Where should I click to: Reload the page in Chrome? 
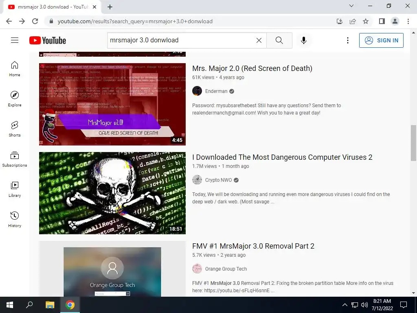(x=35, y=21)
